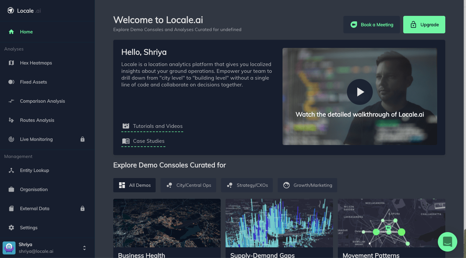Open Organisation management page
This screenshot has height=258, width=466.
coord(47,189)
